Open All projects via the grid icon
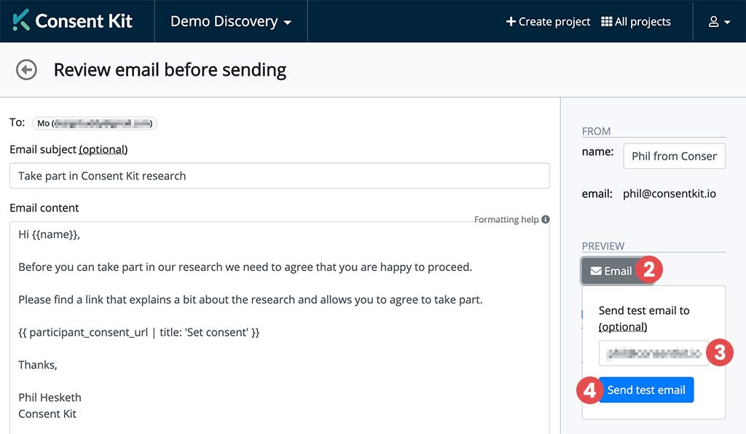 (606, 22)
